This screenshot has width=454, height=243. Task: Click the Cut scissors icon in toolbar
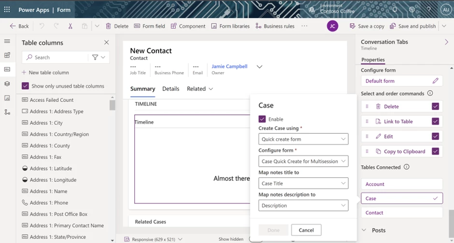coord(71,26)
